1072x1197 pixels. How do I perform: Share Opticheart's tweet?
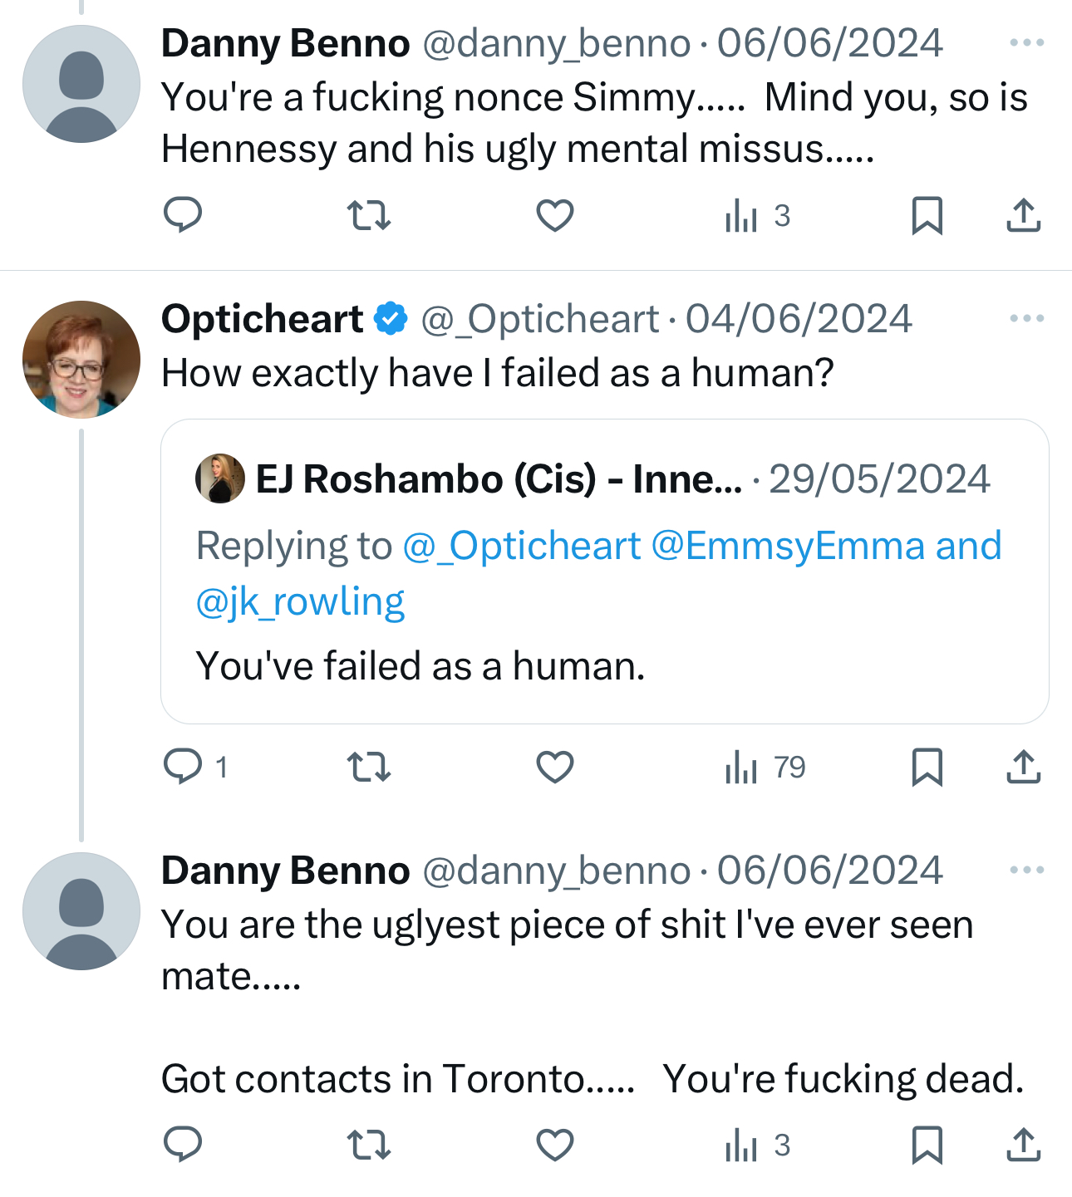pyautogui.click(x=1023, y=767)
